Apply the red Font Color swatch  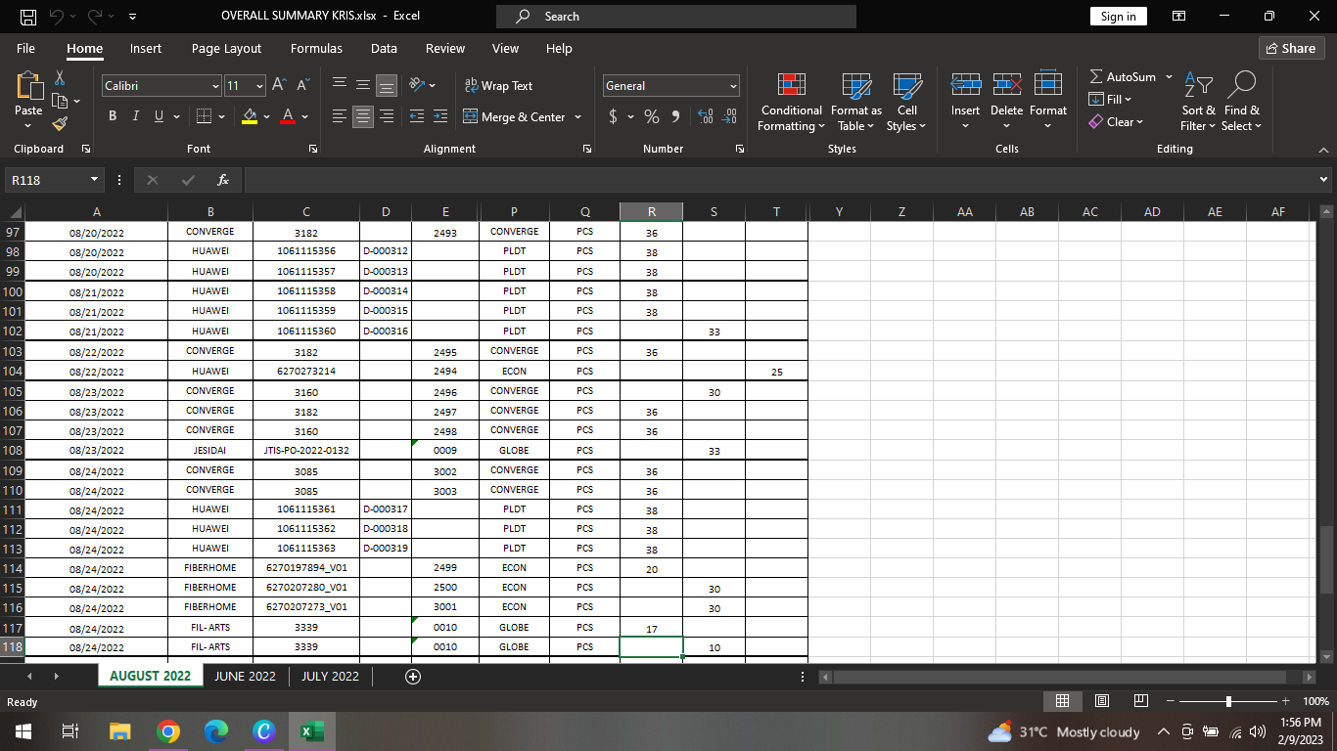pos(288,117)
